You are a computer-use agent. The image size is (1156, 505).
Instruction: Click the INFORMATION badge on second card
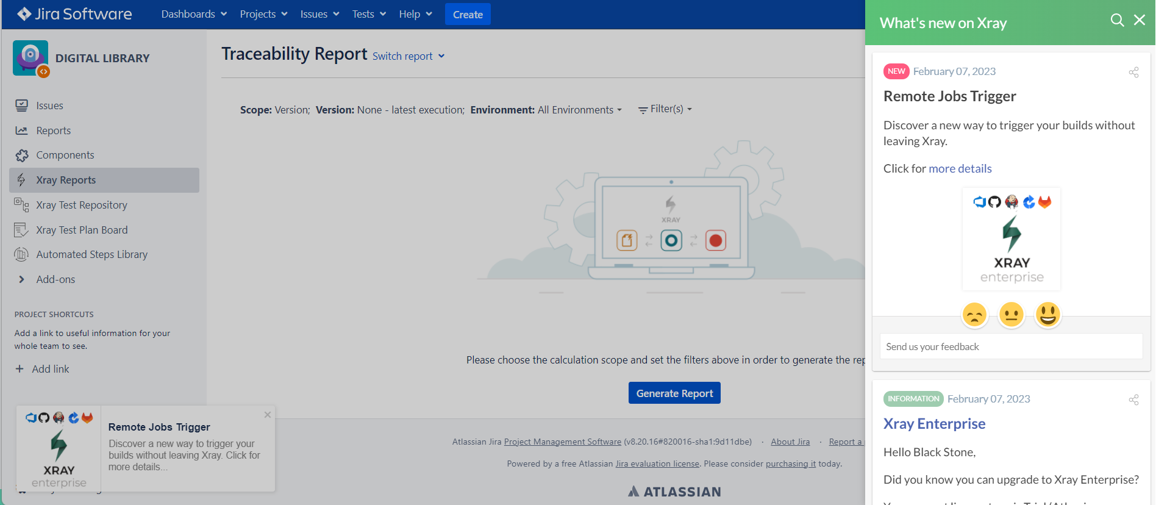[x=913, y=399]
